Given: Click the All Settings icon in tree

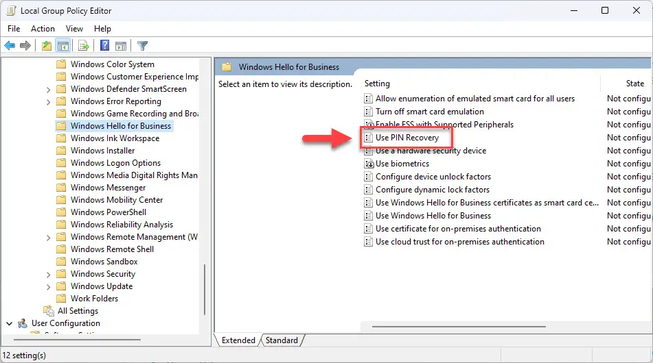Looking at the screenshot, I should (x=49, y=311).
